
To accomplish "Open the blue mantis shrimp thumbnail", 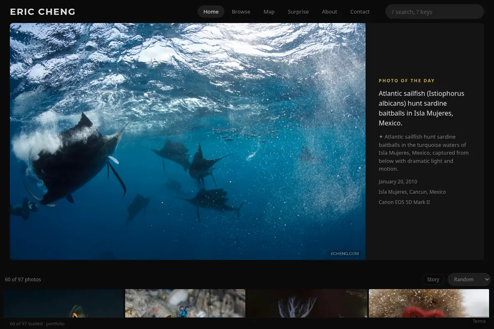I will (185, 304).
